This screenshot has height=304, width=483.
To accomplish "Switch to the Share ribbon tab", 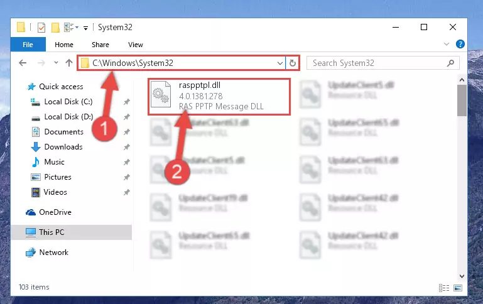I will tap(100, 45).
